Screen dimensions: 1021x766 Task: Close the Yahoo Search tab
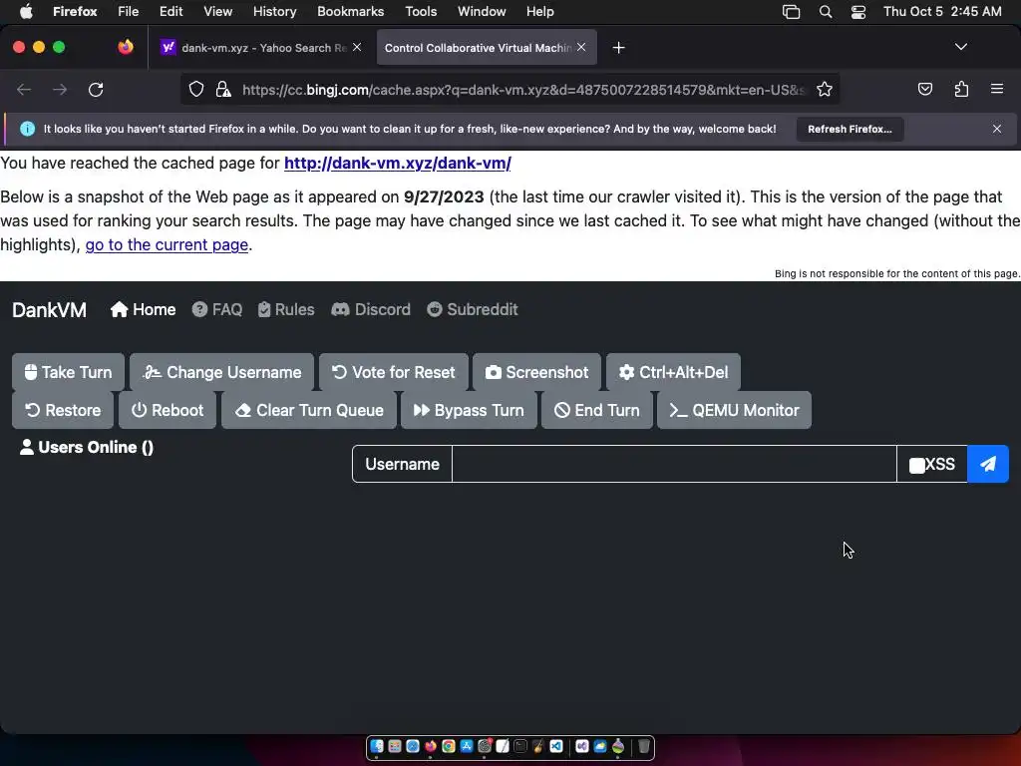(357, 47)
